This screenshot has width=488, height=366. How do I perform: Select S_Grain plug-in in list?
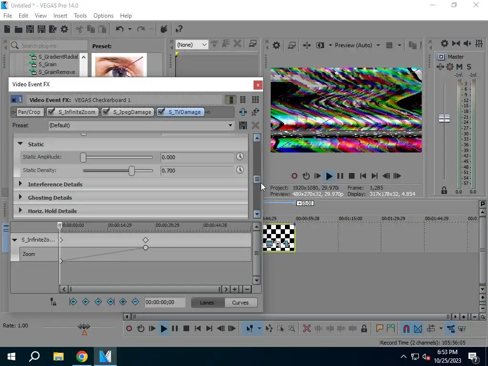pyautogui.click(x=47, y=64)
